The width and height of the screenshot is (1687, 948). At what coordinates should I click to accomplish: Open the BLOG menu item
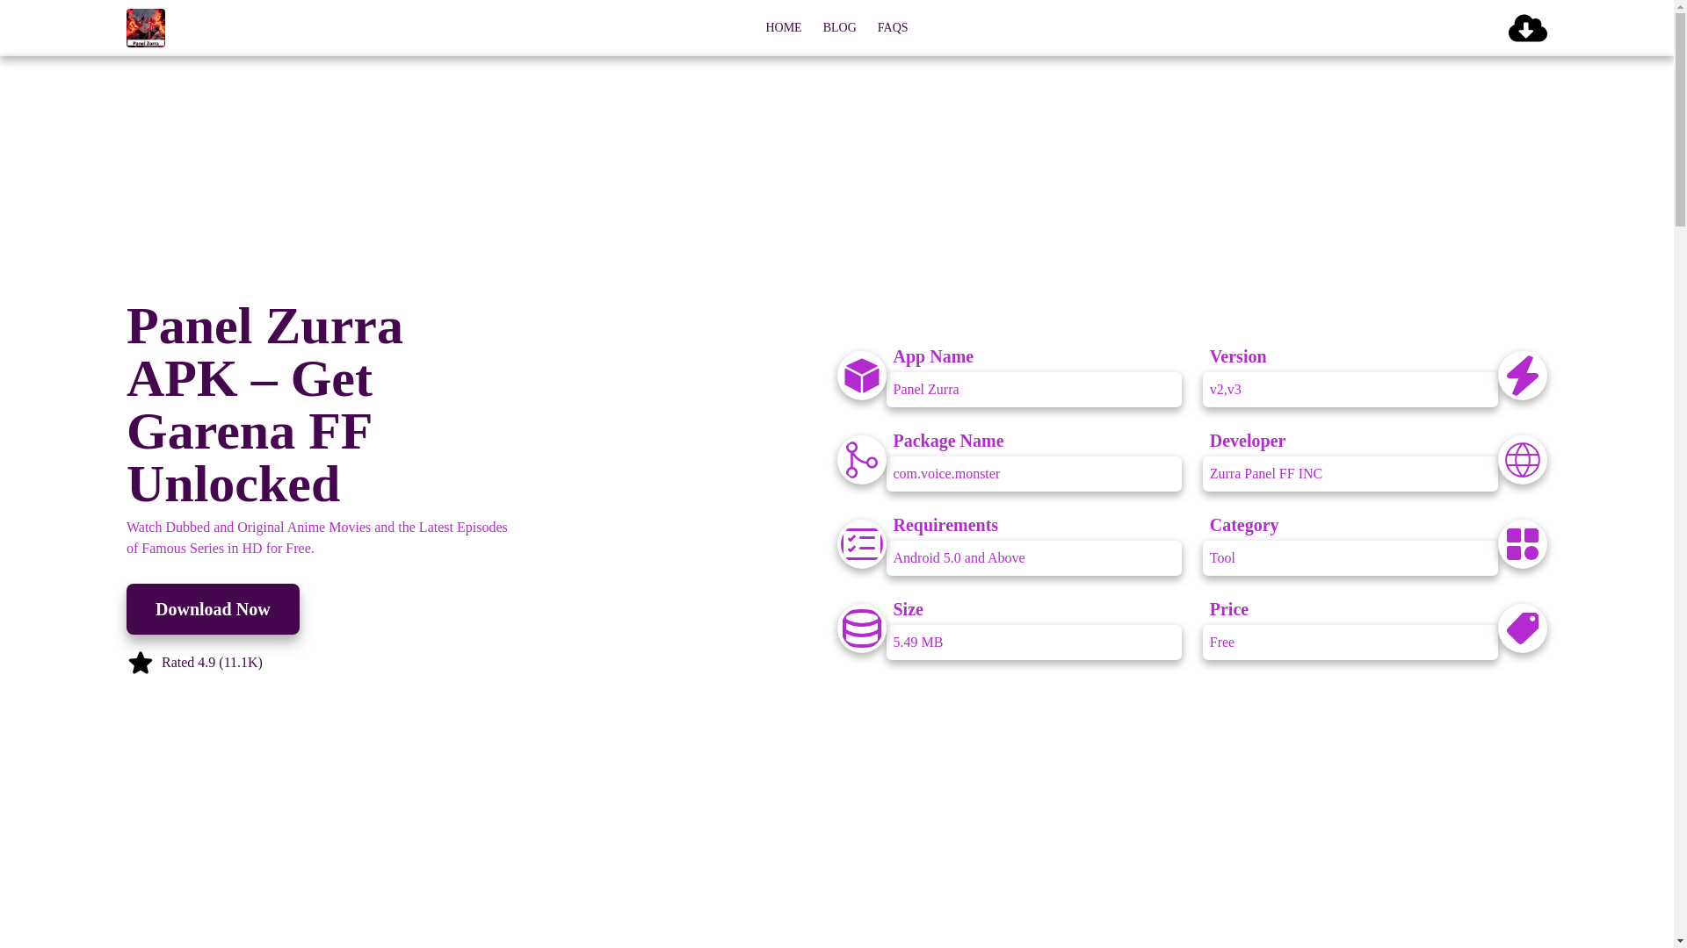pyautogui.click(x=839, y=28)
